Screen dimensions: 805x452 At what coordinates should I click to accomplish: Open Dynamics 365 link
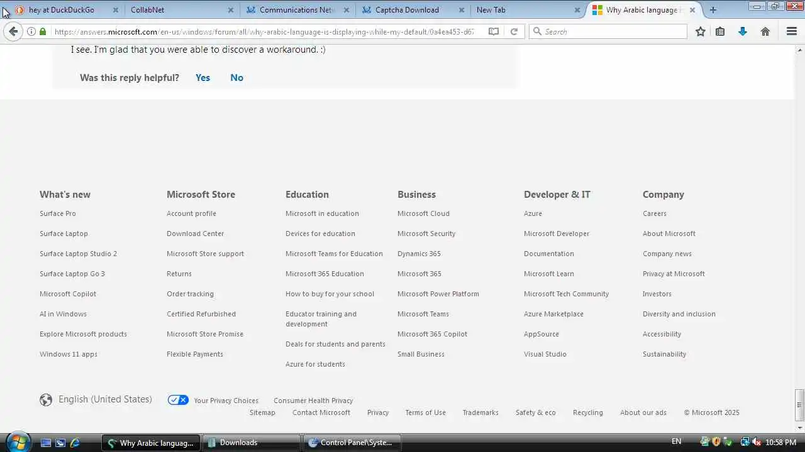[419, 254]
